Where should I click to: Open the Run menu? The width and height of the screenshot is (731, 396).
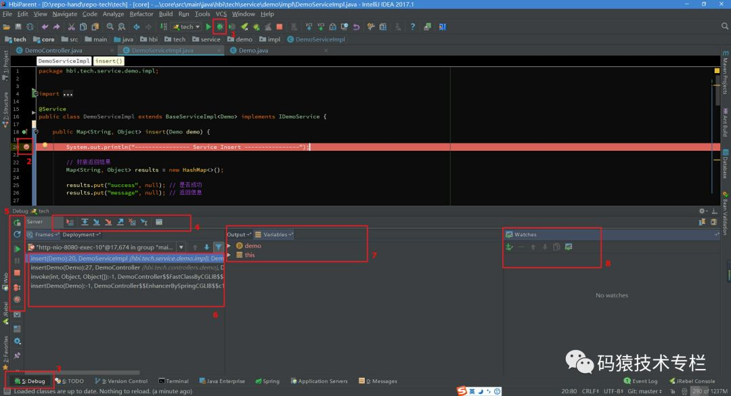(x=183, y=14)
